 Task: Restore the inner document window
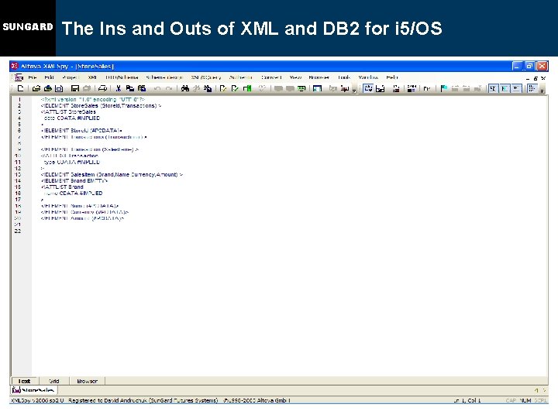tap(536, 78)
